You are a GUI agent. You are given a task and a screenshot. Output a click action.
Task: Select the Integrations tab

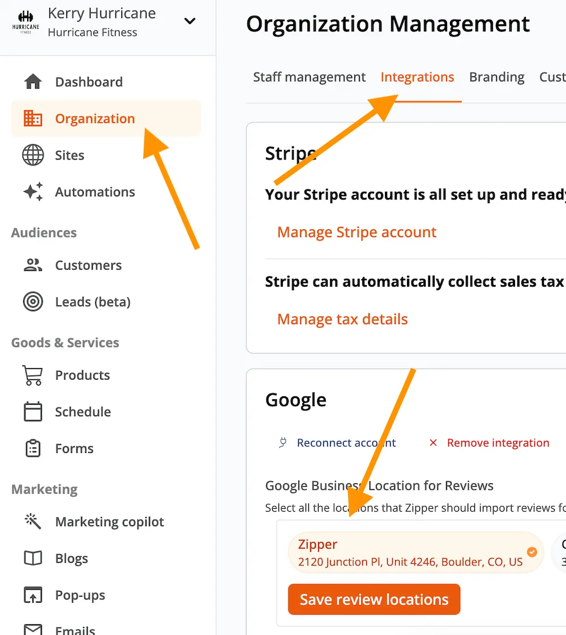(417, 77)
